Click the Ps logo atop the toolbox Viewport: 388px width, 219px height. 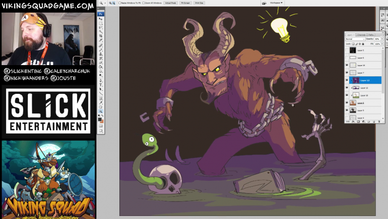coord(101,14)
